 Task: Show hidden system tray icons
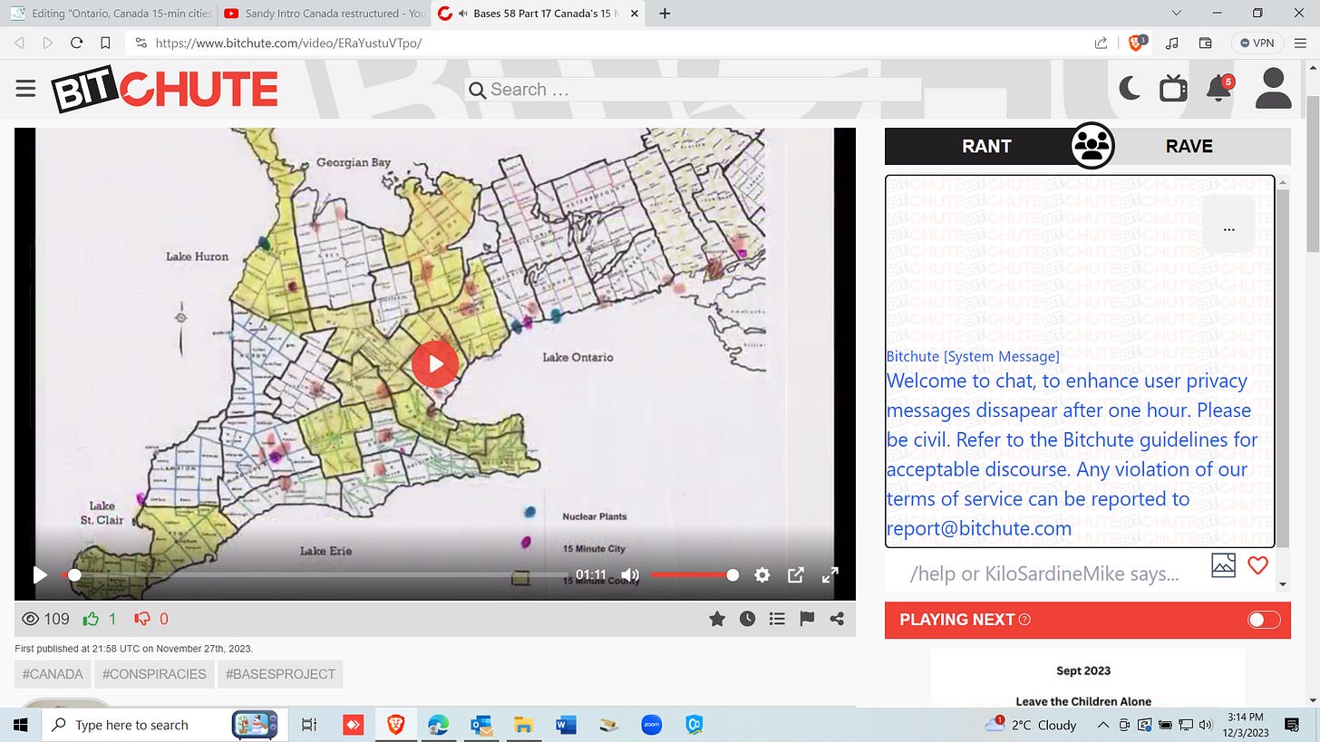[x=1103, y=725]
